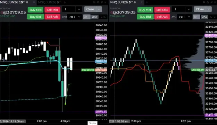217x125 pixels.
Task: Click Buy Bid in the 15m chart panel
Action: point(35,17)
